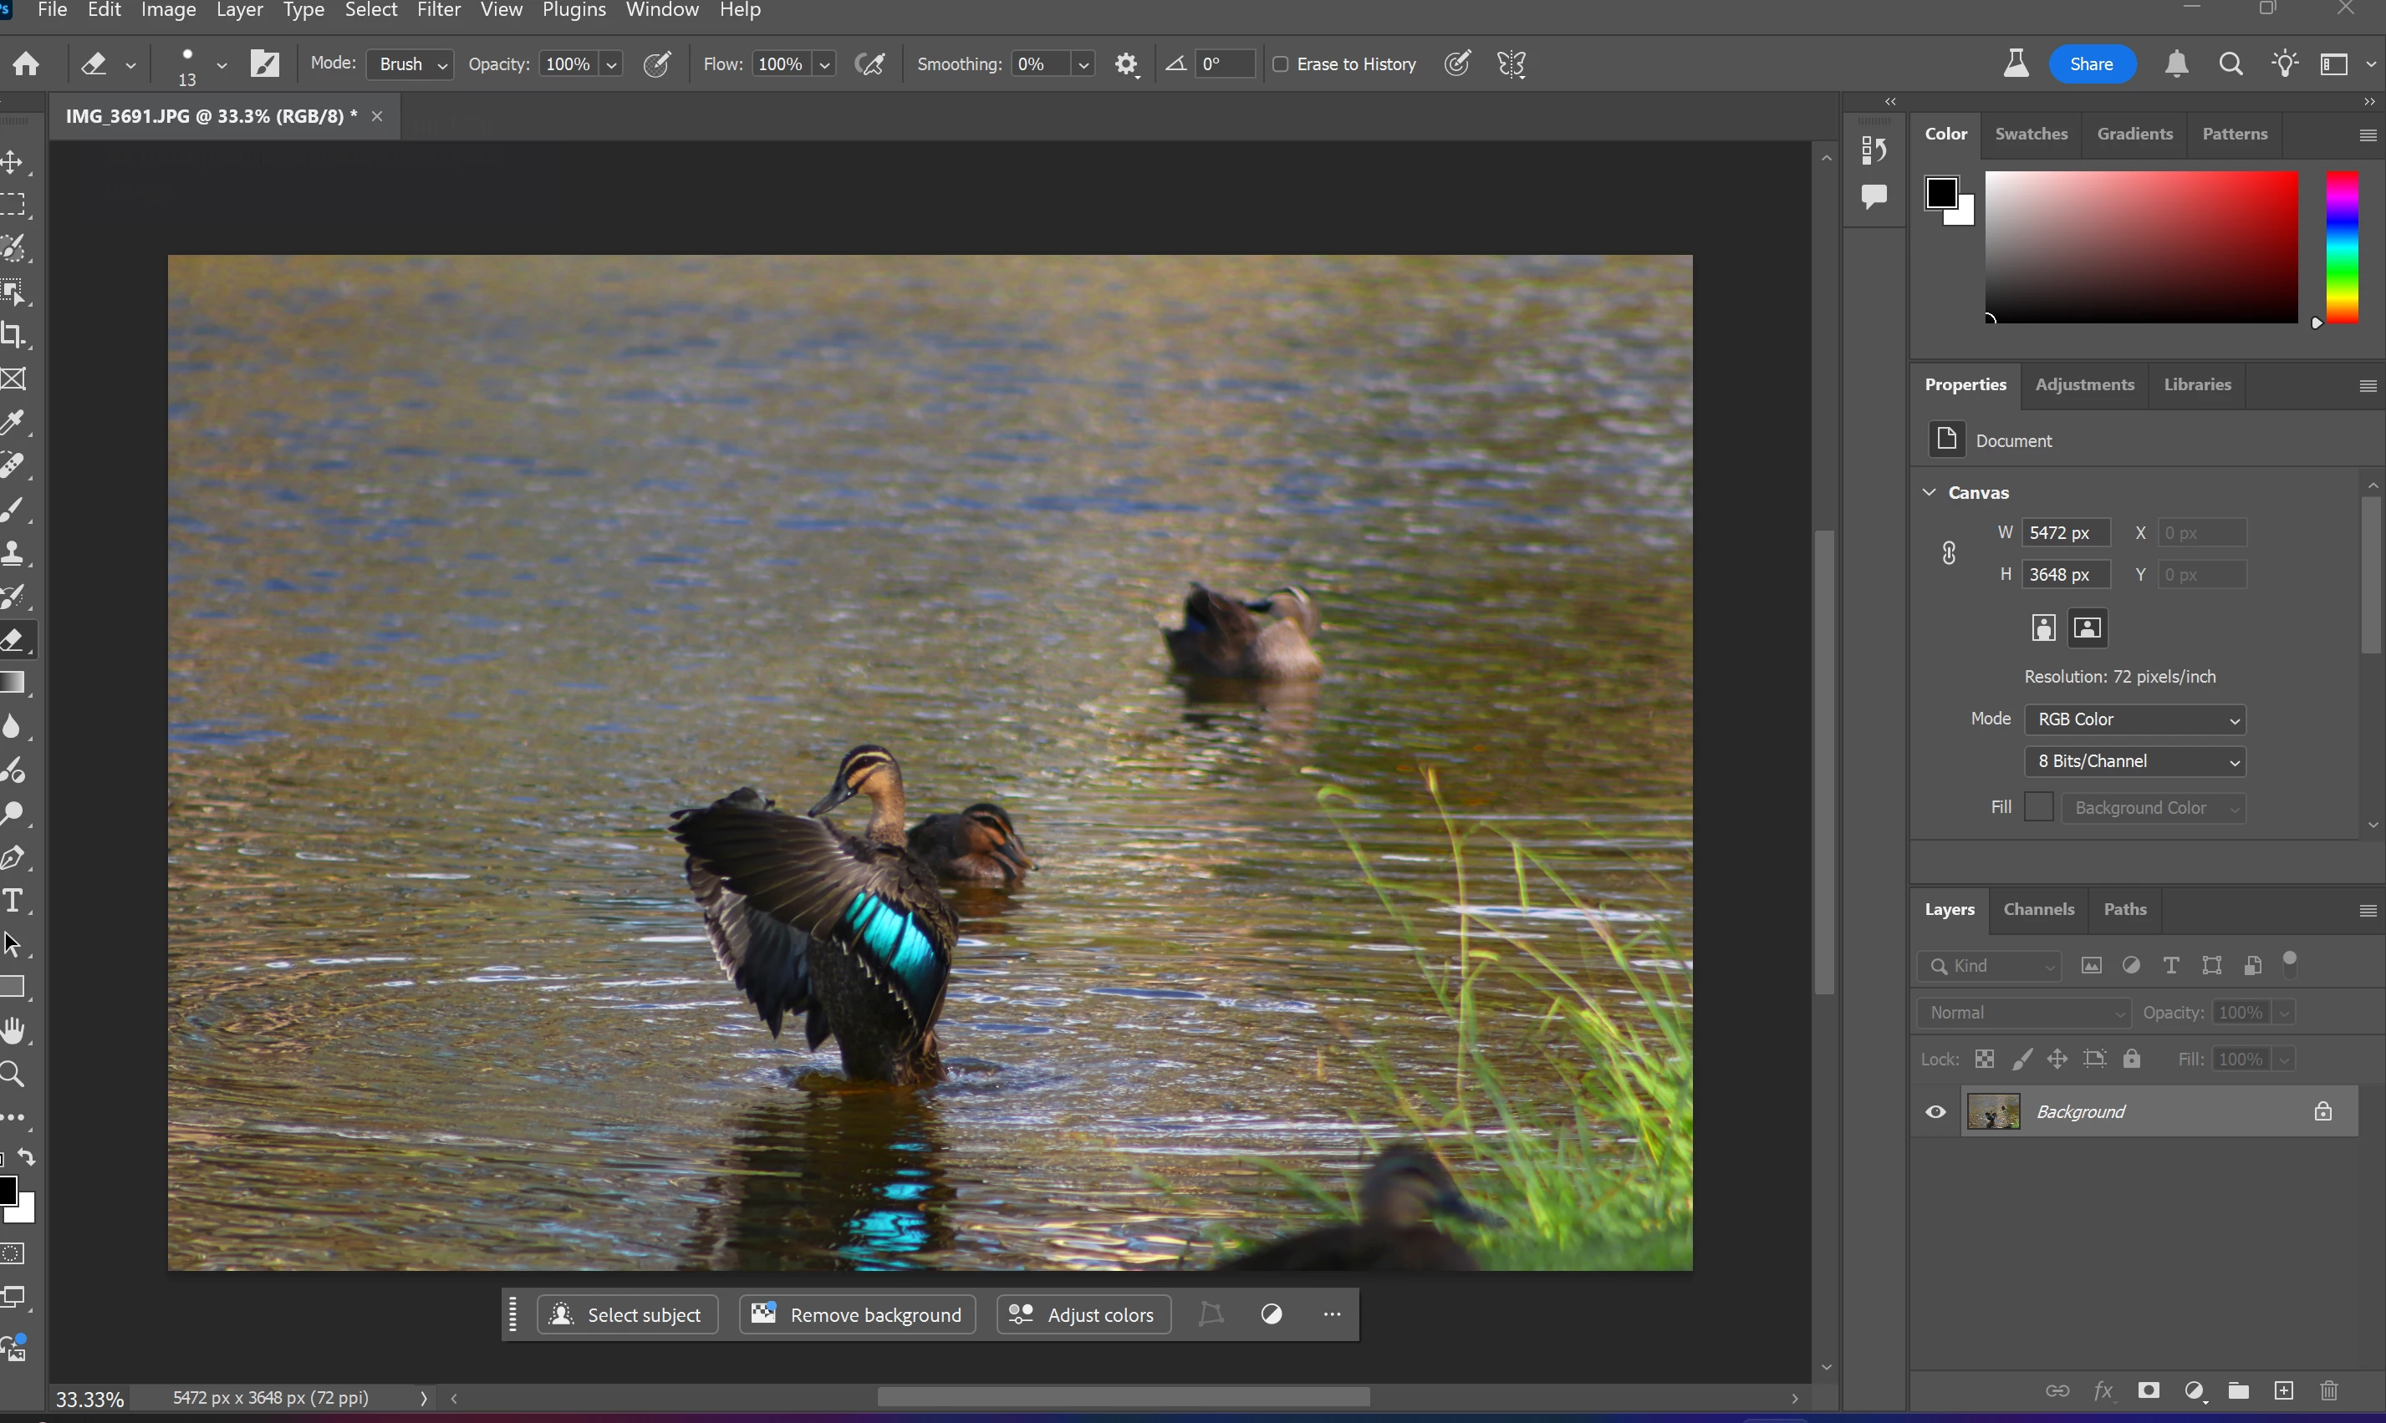The width and height of the screenshot is (2386, 1423).
Task: Open the eraser Mode Brush dropdown
Action: point(412,64)
